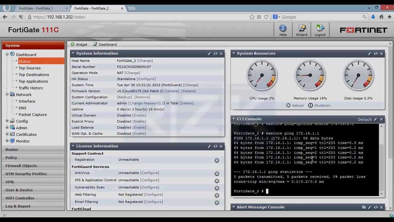Open the browser home page icon
Screen dimensions: 394x222
click(x=381, y=17)
